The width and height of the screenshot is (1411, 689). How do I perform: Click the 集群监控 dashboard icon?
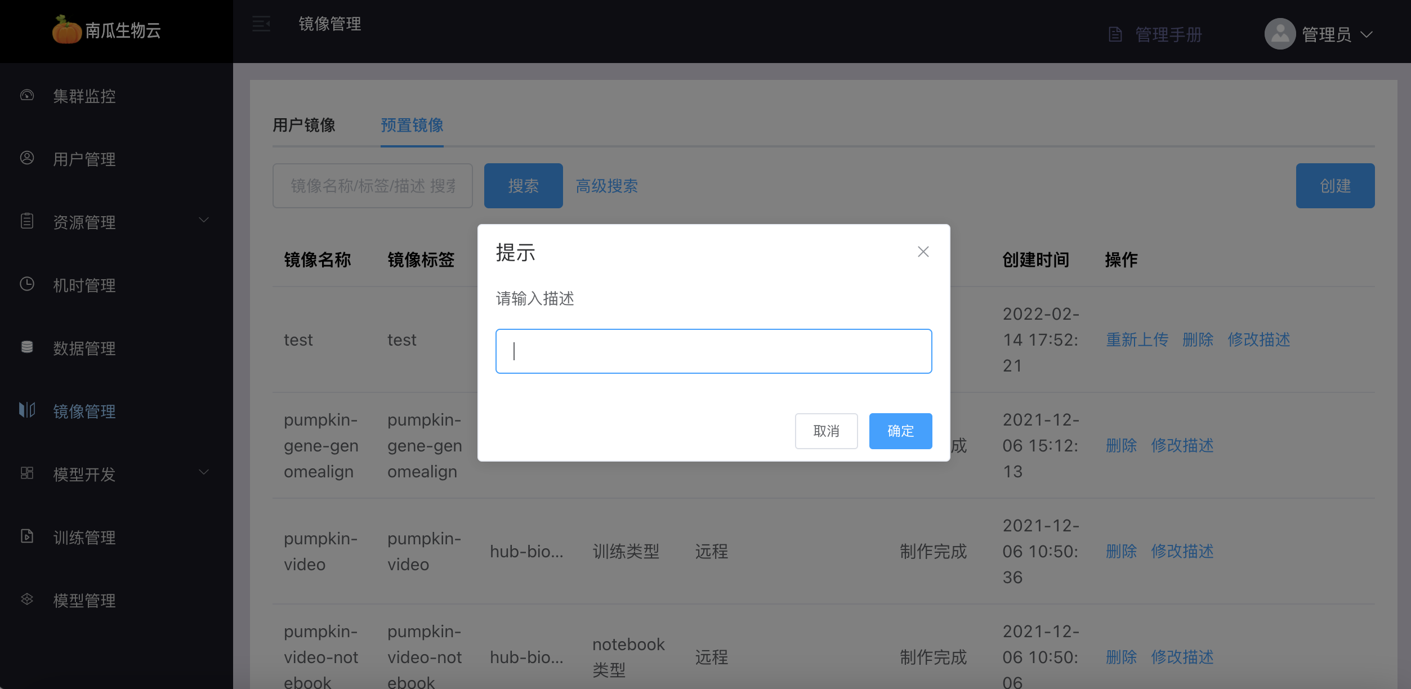point(27,95)
